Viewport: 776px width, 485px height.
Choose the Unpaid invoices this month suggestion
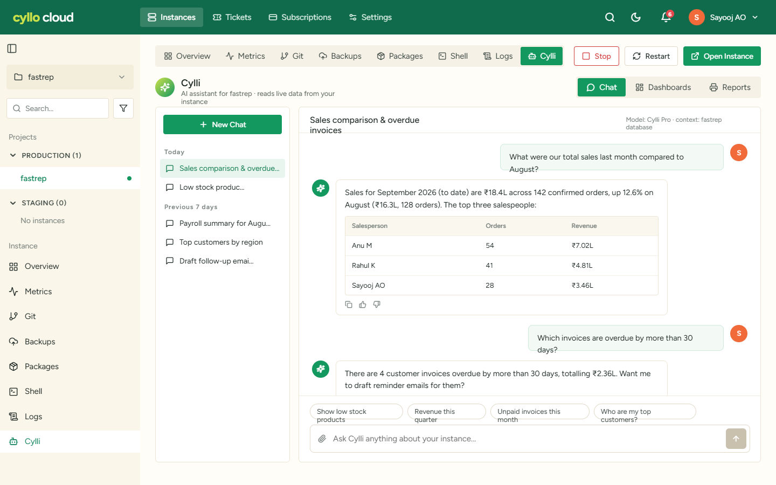[x=540, y=412]
